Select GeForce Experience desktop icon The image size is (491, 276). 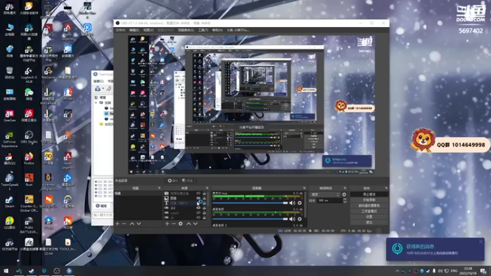click(x=9, y=140)
